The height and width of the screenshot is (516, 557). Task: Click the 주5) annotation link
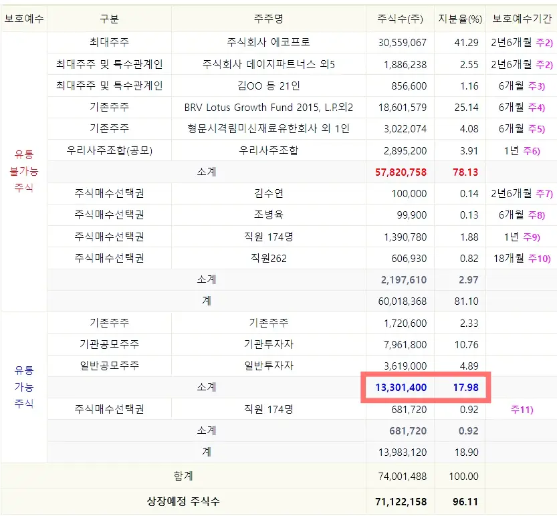(x=538, y=129)
